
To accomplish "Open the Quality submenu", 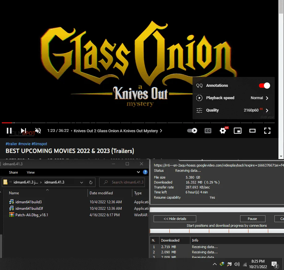I will pyautogui.click(x=233, y=110).
